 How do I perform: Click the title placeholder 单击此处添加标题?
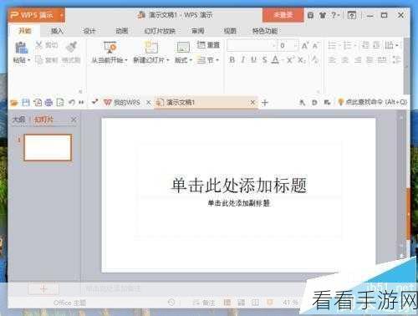(x=239, y=185)
